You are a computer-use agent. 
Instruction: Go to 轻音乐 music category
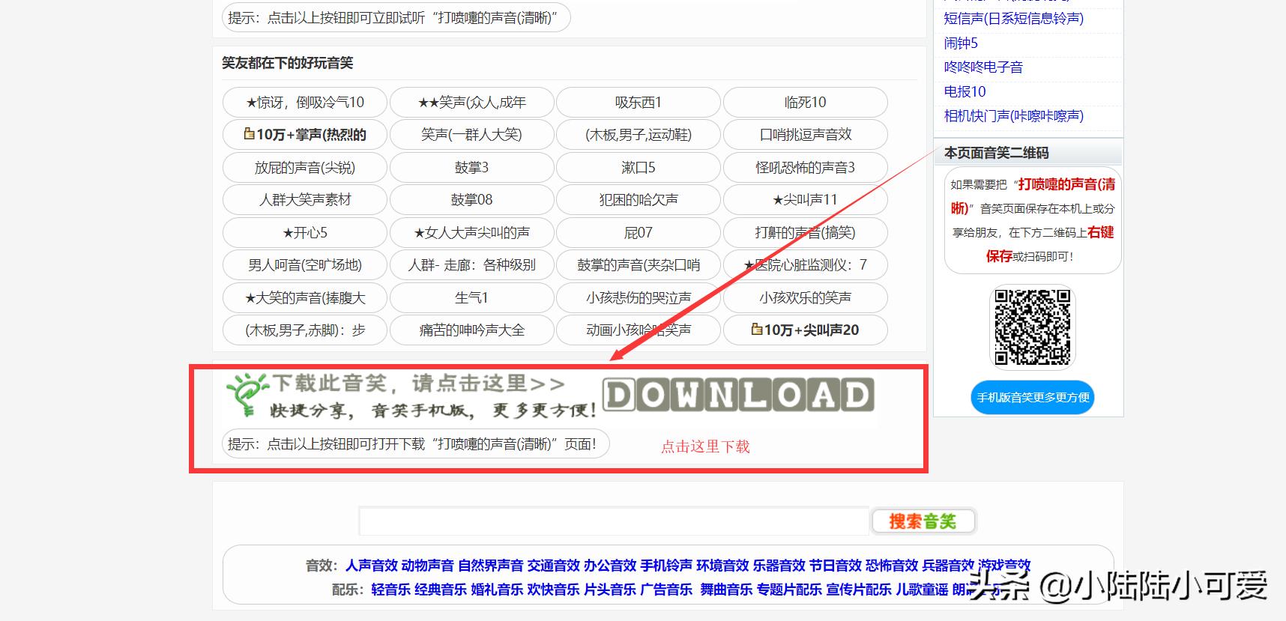coord(390,590)
